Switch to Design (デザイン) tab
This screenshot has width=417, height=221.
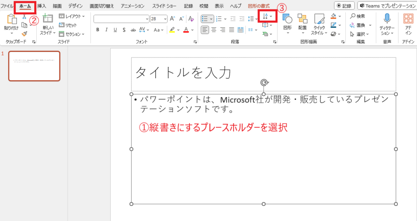[x=75, y=6]
